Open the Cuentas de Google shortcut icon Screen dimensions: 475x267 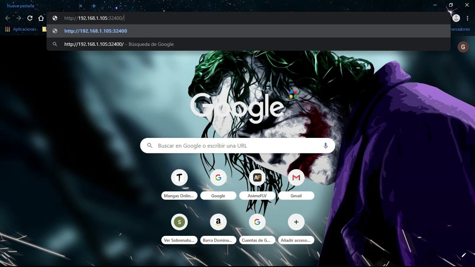tap(257, 222)
